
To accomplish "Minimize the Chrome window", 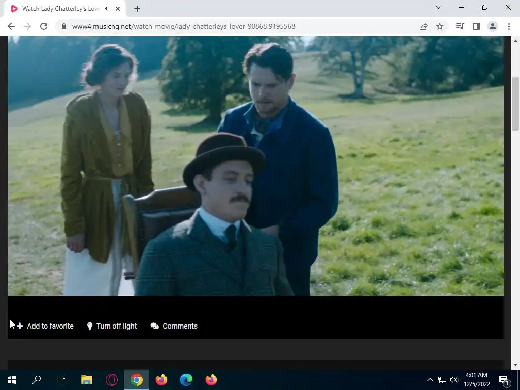I will 462,7.
